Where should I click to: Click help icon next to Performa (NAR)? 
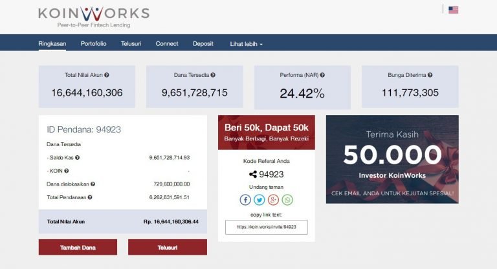322,75
